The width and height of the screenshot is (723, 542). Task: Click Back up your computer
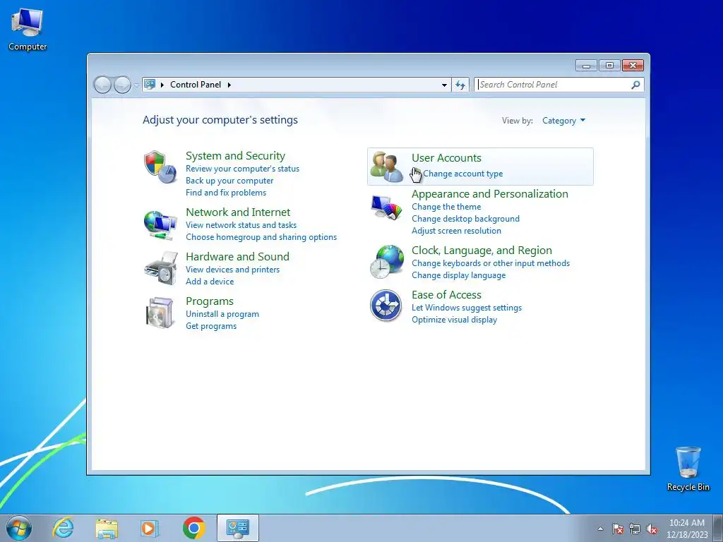pyautogui.click(x=229, y=181)
